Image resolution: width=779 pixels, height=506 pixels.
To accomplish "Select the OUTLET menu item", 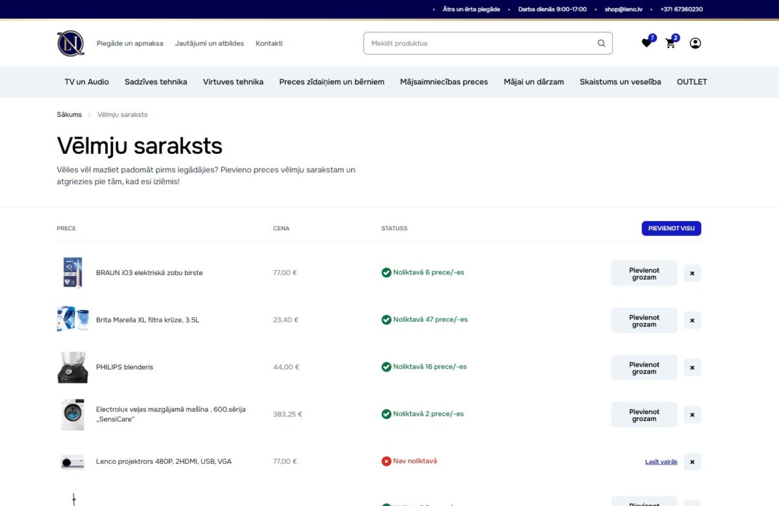I will [691, 82].
